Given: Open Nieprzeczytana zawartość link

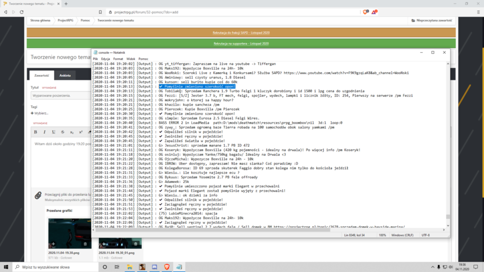Looking at the screenshot, I should click(x=432, y=20).
